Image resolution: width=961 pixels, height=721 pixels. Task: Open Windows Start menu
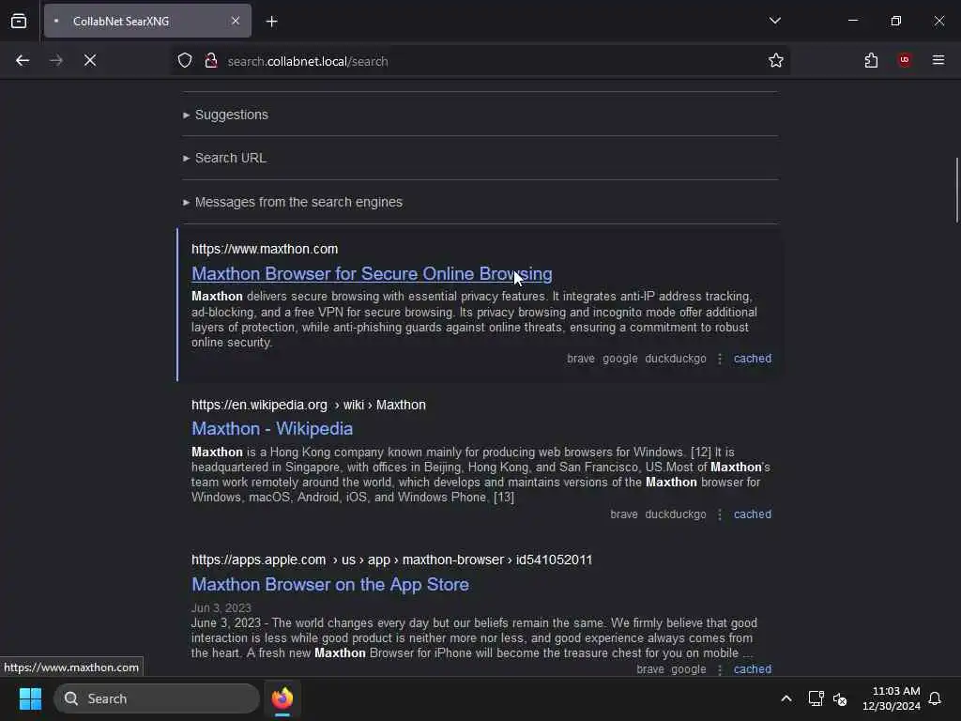pyautogui.click(x=30, y=698)
